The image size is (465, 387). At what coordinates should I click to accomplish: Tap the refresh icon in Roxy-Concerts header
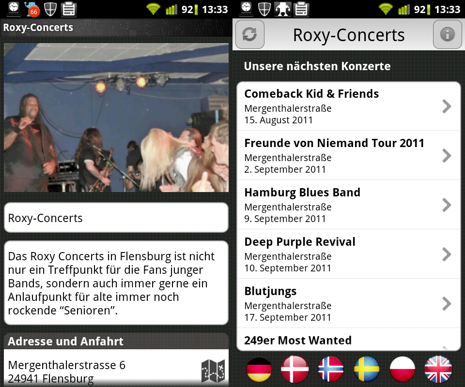click(250, 34)
